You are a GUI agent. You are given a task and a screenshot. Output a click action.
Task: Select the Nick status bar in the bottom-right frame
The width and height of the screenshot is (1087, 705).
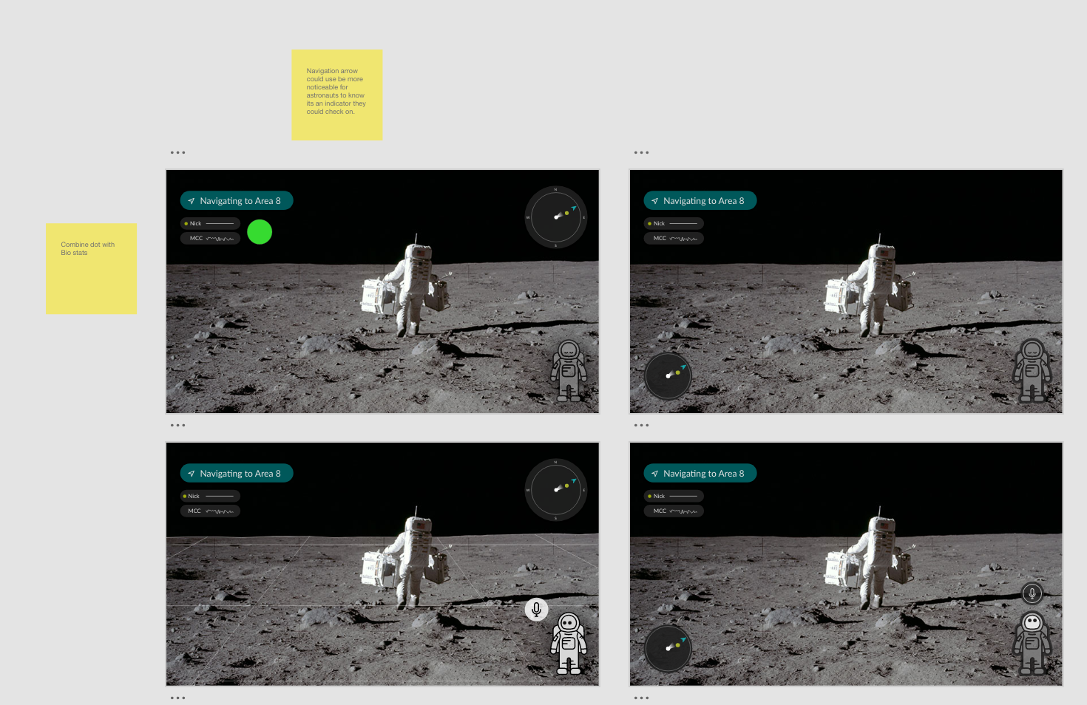[674, 496]
